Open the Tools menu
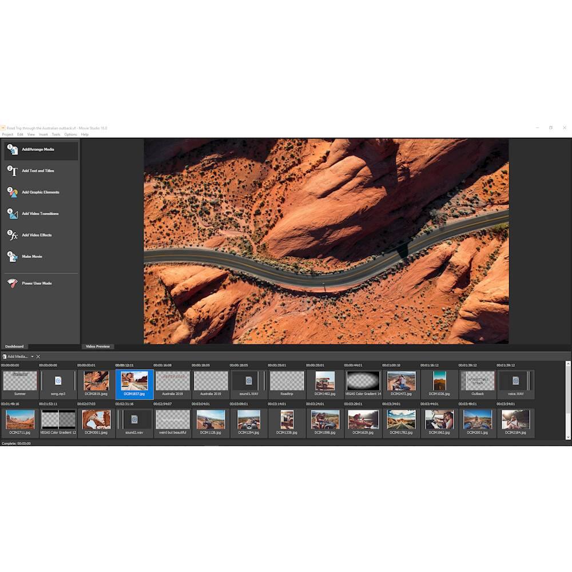Viewport: 572px width, 572px height. pos(56,134)
